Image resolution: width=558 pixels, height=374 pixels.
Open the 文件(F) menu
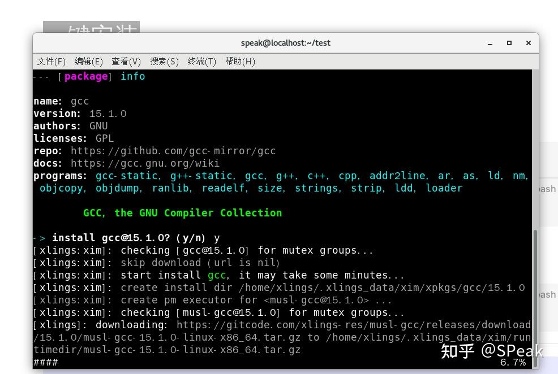51,61
